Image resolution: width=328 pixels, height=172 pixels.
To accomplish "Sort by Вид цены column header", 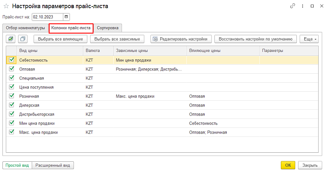I will click(x=49, y=50).
